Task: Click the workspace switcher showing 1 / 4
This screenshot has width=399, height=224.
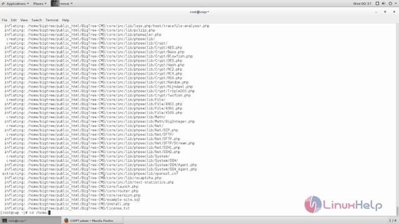Action: 393,220
